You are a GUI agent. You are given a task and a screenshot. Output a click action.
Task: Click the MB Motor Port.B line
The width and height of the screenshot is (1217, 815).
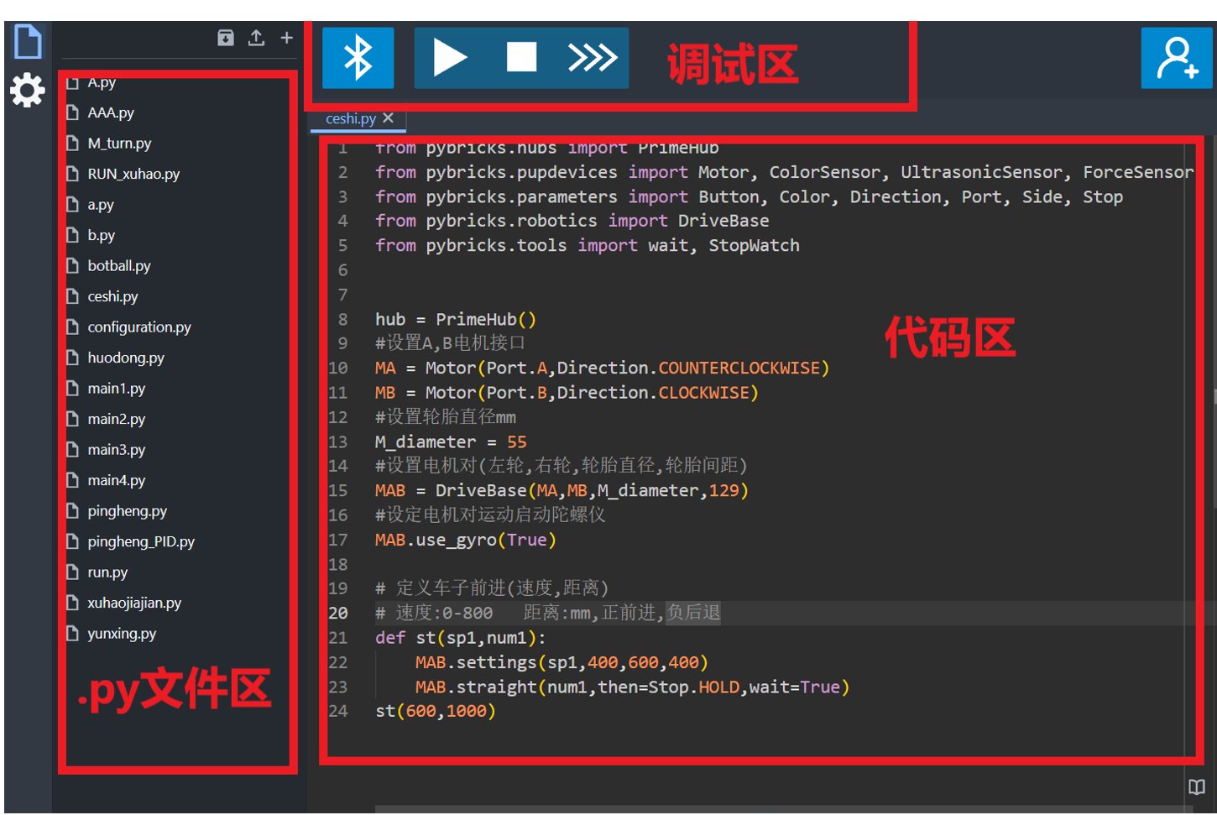(x=567, y=392)
